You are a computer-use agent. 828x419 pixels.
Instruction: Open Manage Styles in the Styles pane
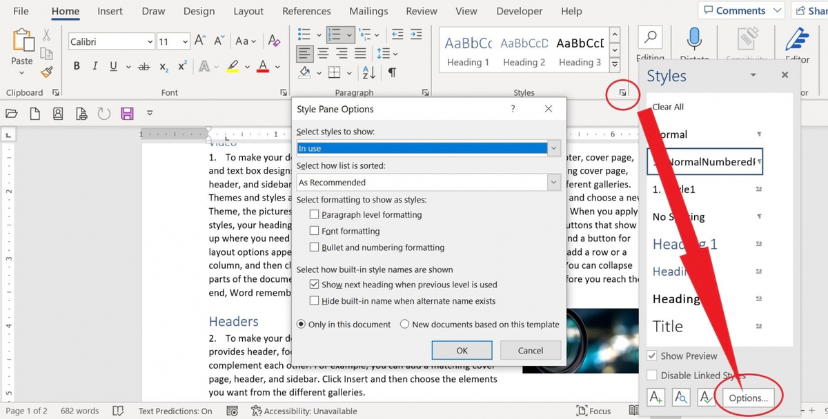pos(706,397)
